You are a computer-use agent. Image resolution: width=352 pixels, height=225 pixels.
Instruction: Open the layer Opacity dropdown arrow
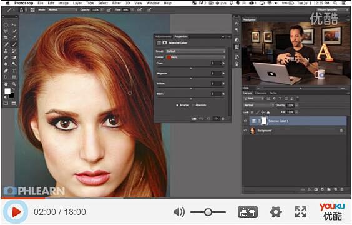297,105
